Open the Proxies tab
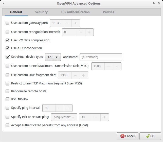The image size is (163, 142). coord(108,12)
